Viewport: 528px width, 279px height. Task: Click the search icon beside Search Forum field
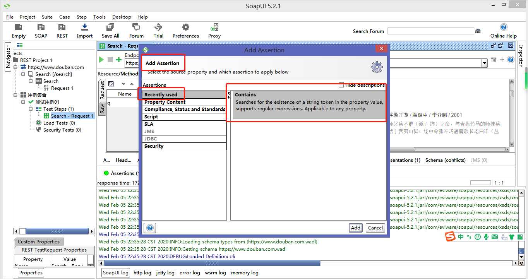pos(478,31)
